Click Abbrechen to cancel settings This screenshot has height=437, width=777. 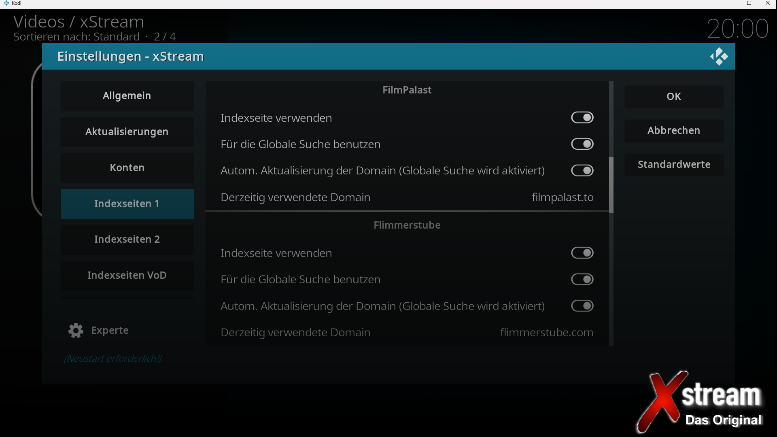point(673,131)
